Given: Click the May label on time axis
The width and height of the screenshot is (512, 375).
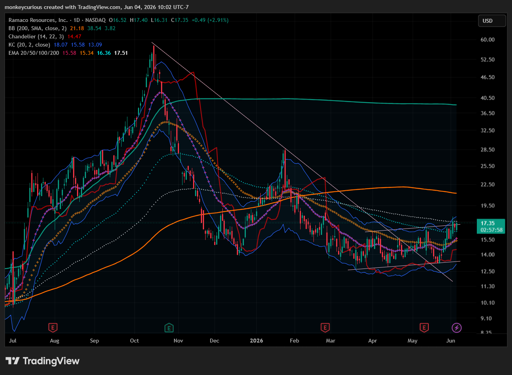Looking at the screenshot, I should [413, 341].
